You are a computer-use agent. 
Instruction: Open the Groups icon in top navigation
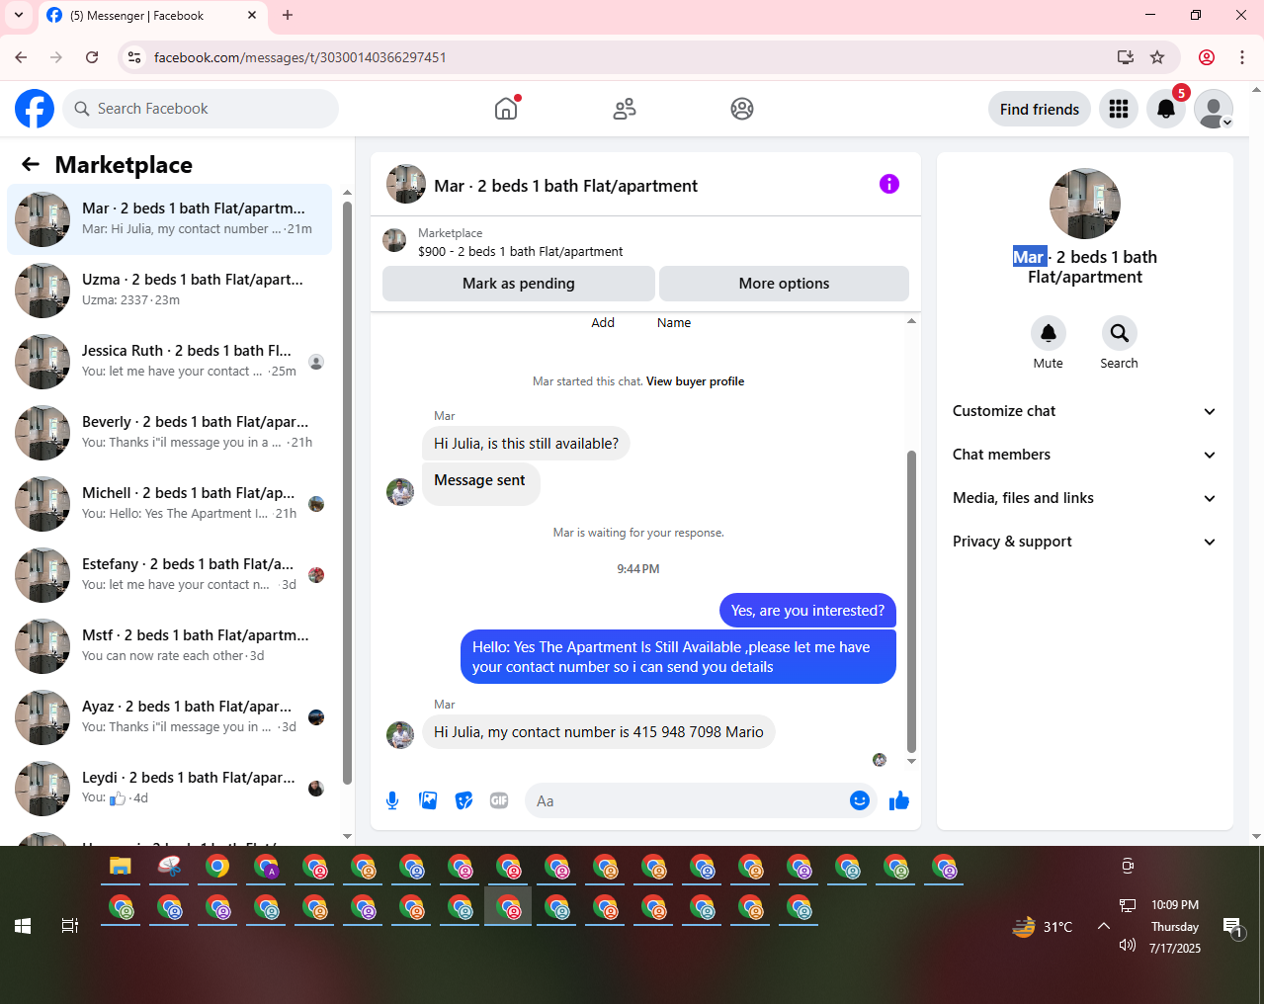742,109
